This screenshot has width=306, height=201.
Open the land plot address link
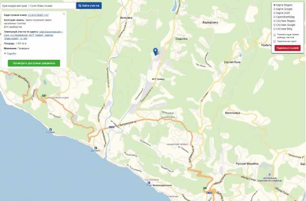[x=33, y=35]
